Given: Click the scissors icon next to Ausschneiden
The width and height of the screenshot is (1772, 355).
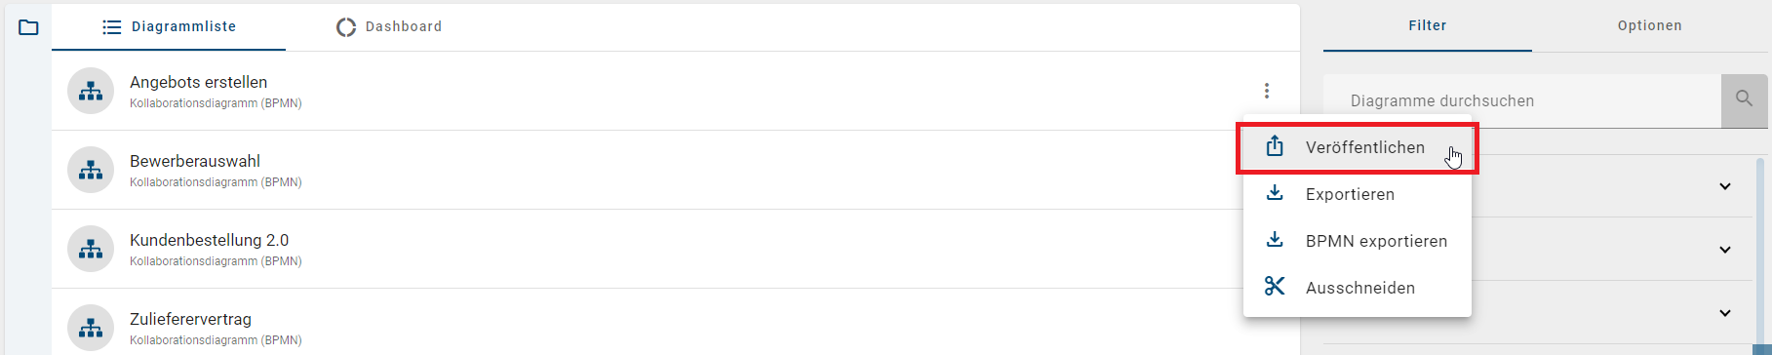Looking at the screenshot, I should pos(1275,287).
